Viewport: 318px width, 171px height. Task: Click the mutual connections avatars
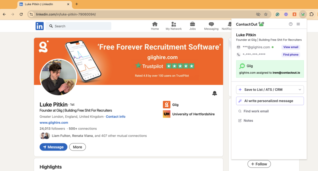pyautogui.click(x=45, y=136)
